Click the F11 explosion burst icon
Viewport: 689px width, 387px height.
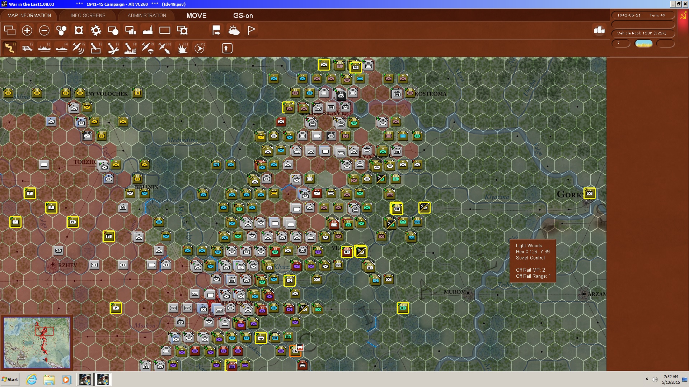[182, 48]
